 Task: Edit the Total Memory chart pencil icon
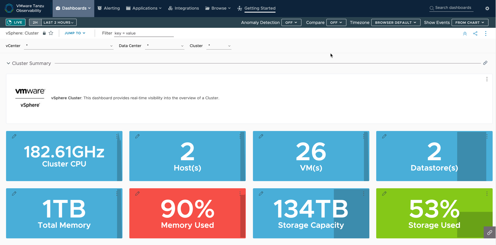point(14,193)
